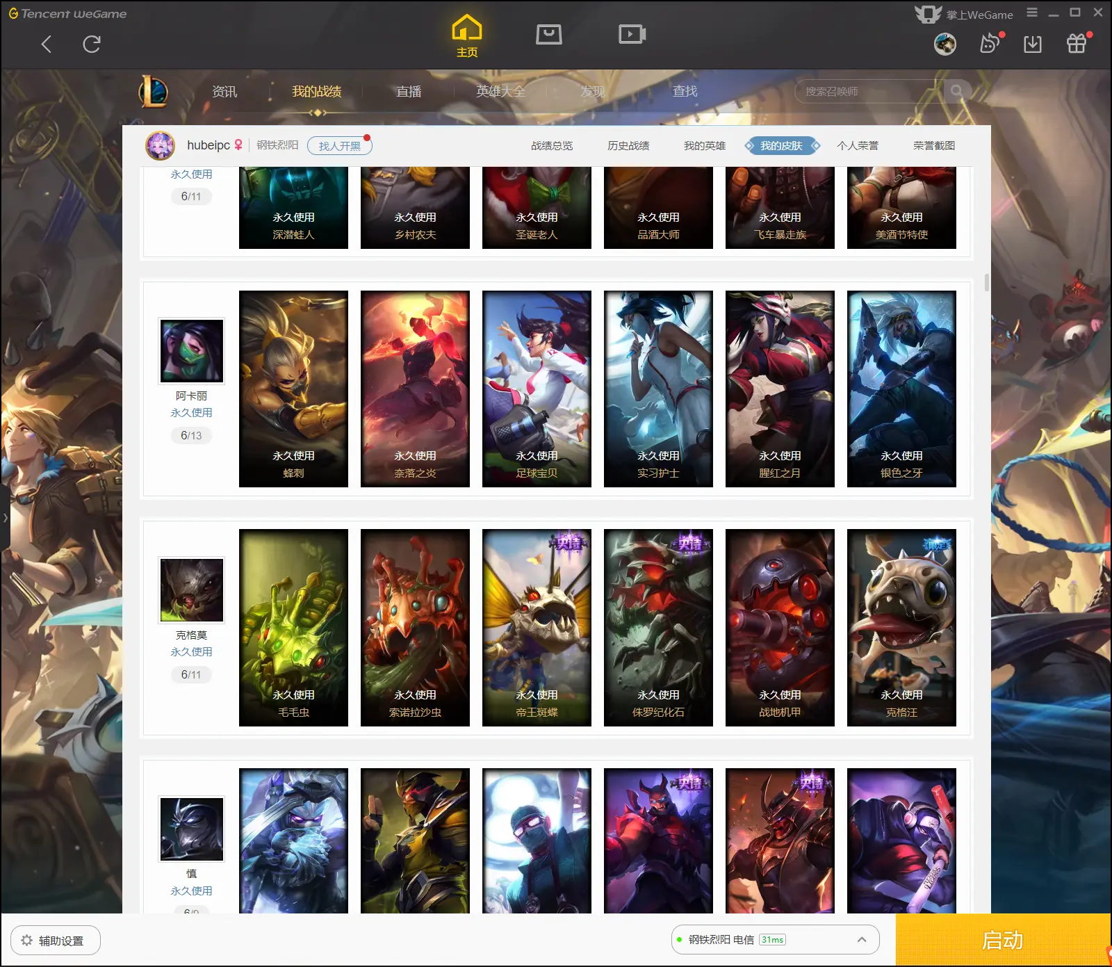Viewport: 1112px width, 967px height.
Task: Switch to the 查找 tab
Action: point(685,91)
